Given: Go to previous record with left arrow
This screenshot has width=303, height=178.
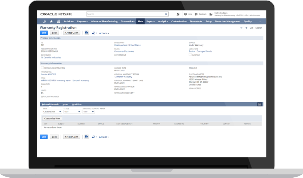Looking at the screenshot, I should [x=241, y=28].
